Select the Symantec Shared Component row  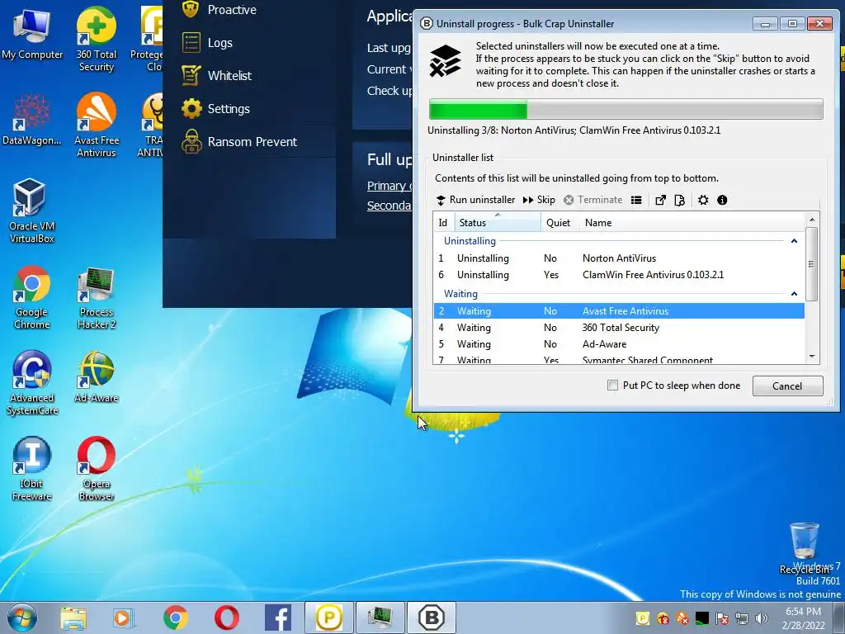(619, 359)
